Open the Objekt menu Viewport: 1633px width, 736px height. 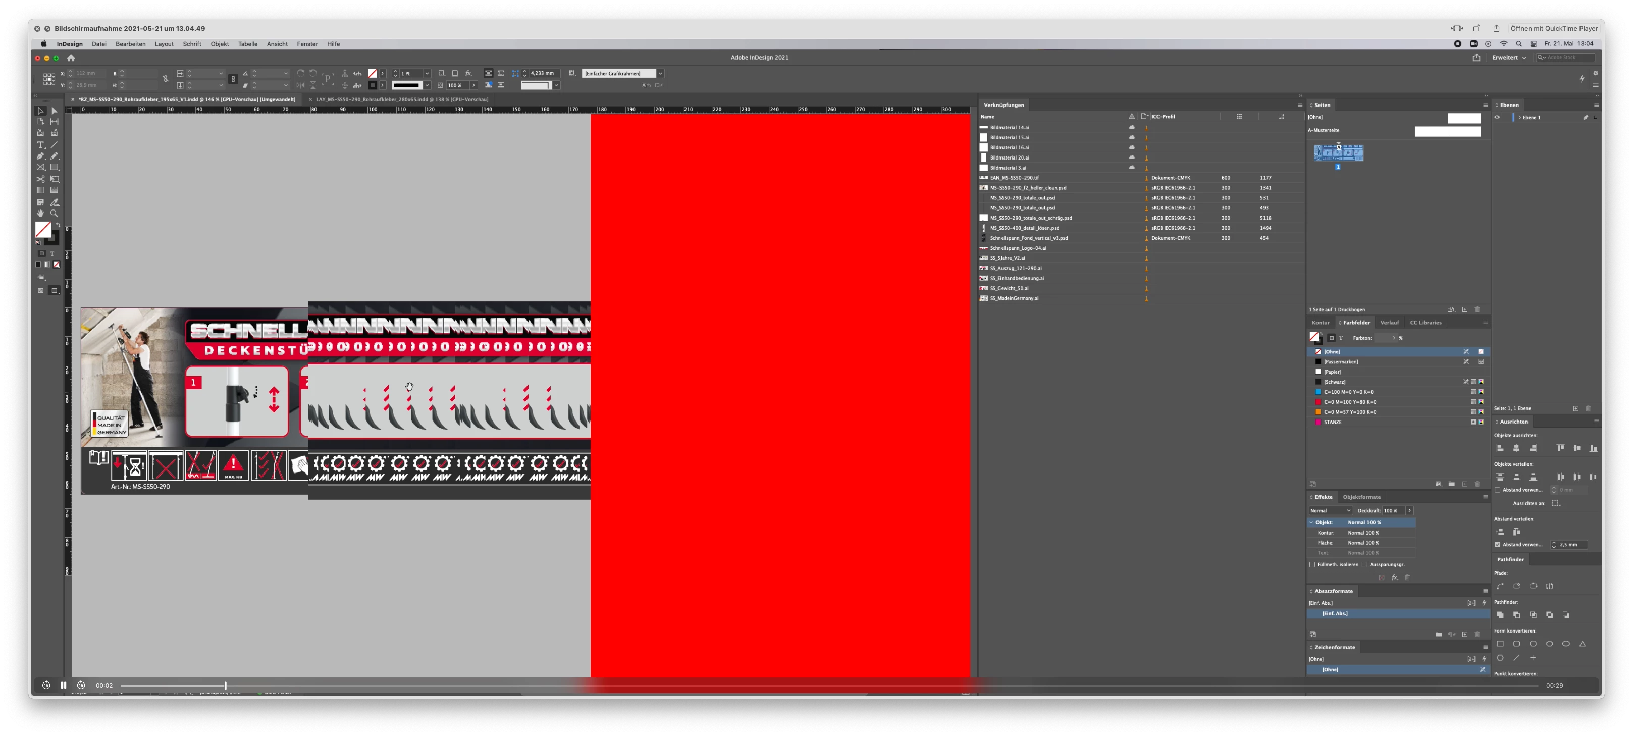220,44
